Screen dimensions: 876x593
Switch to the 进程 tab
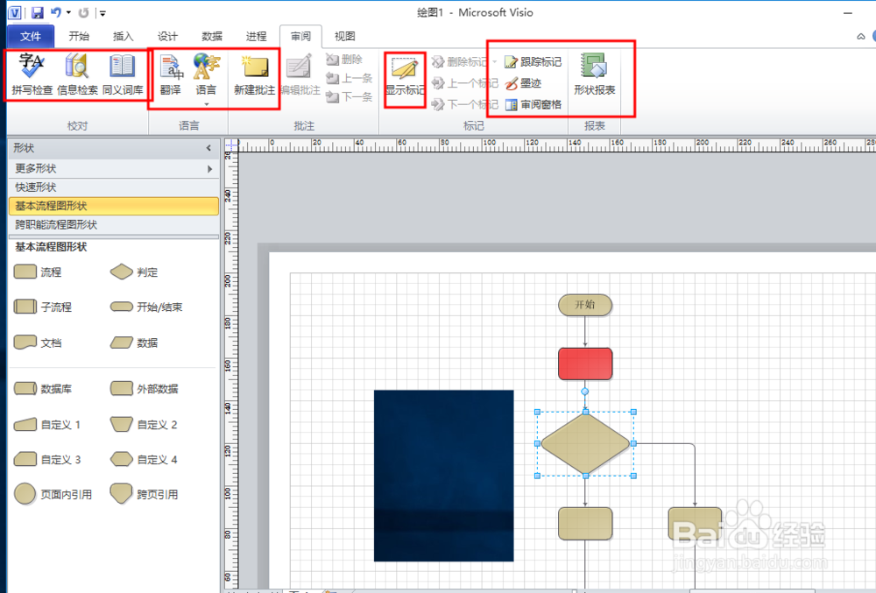[257, 36]
